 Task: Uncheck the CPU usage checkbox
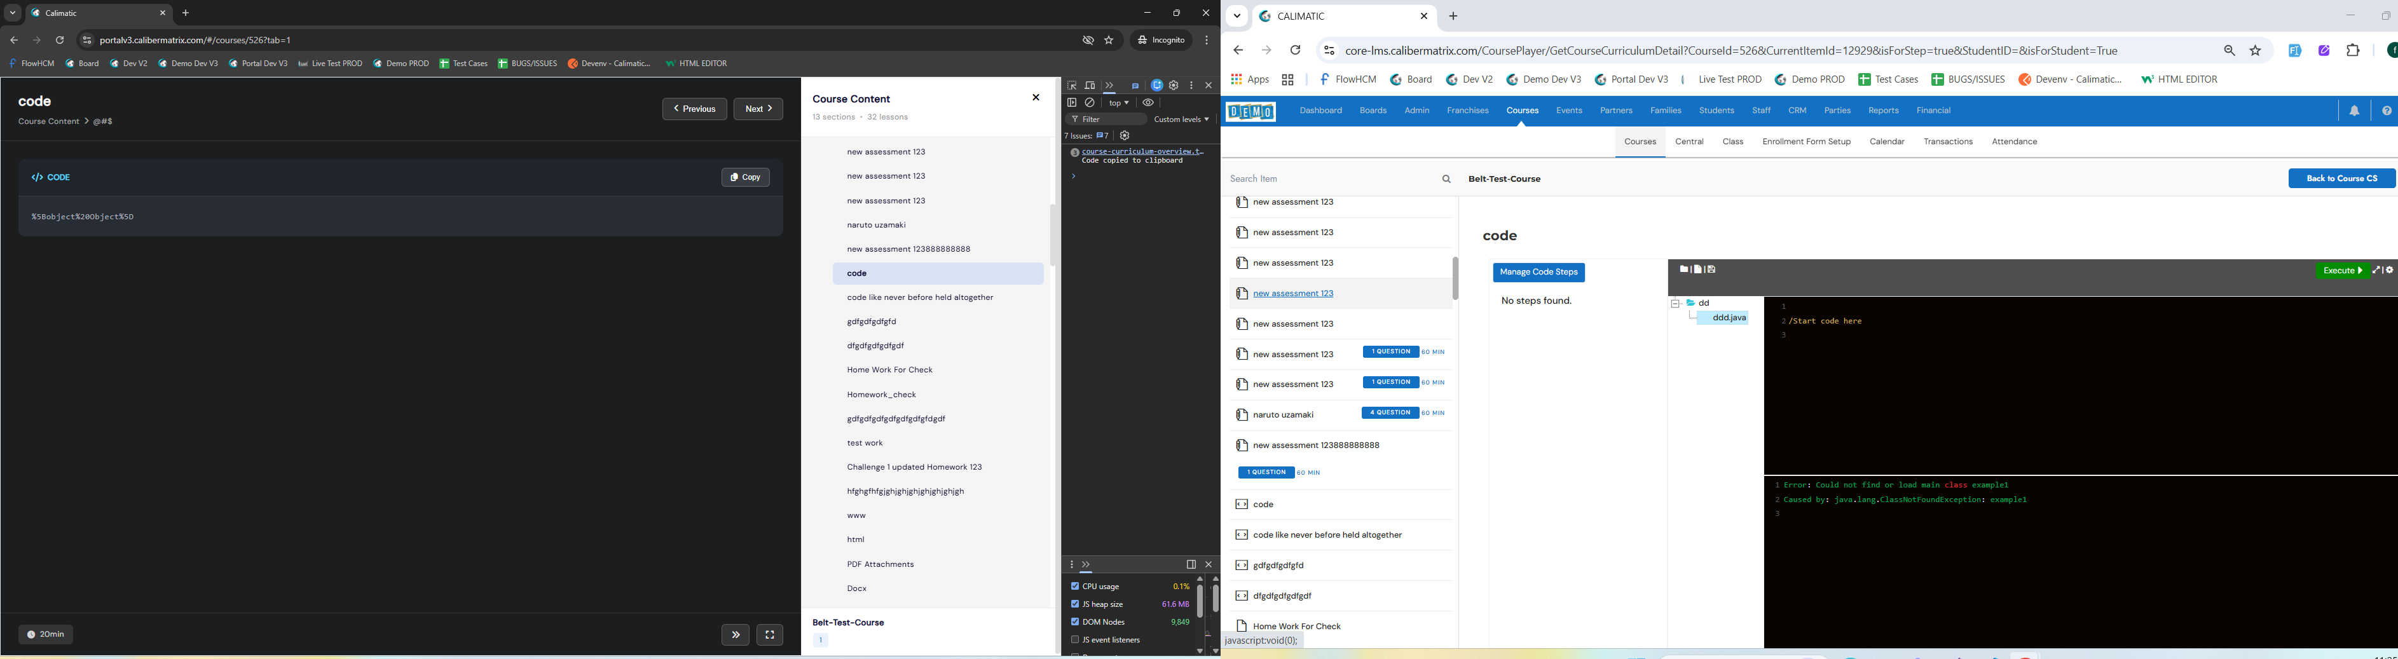click(1075, 587)
